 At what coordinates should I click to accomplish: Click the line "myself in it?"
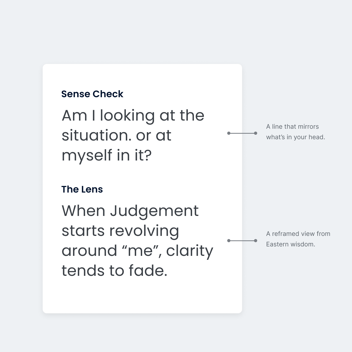(x=107, y=155)
